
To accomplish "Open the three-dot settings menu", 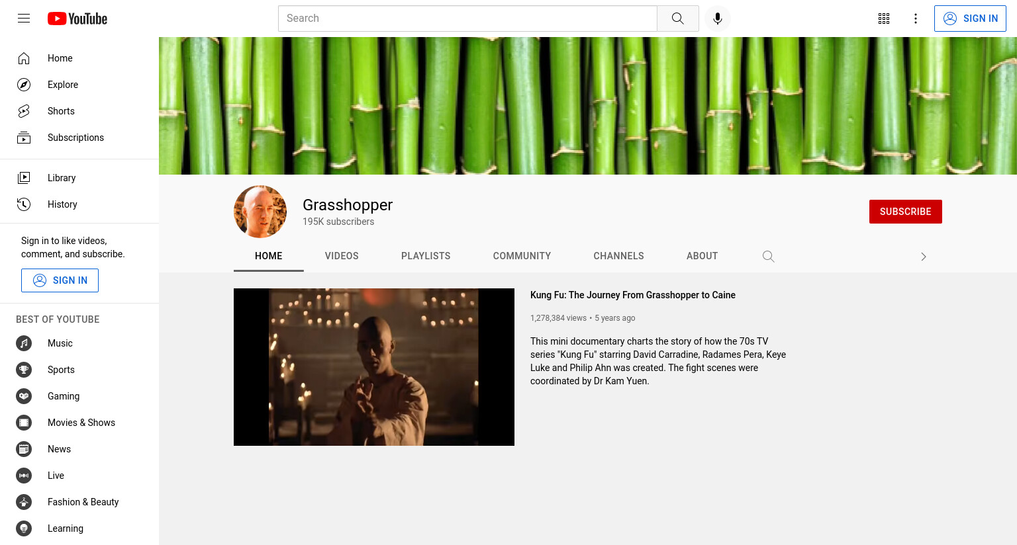I will click(916, 19).
